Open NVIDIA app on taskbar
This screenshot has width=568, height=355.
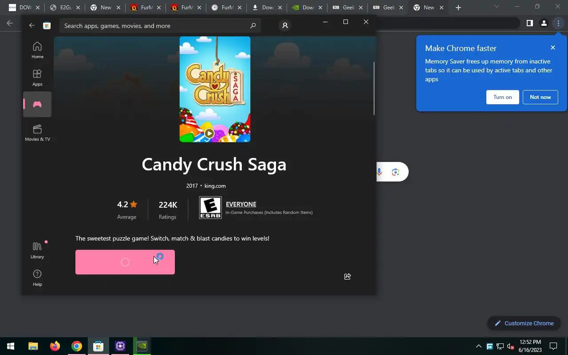click(x=142, y=346)
